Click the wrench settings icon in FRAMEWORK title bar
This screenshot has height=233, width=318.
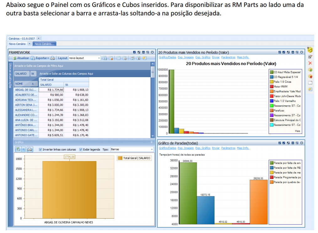[139, 52]
